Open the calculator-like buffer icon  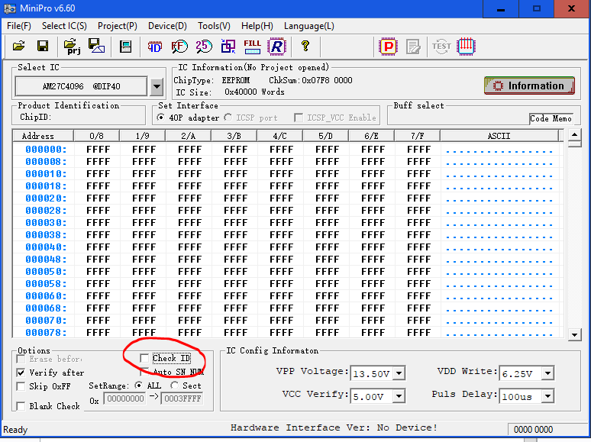coord(125,47)
